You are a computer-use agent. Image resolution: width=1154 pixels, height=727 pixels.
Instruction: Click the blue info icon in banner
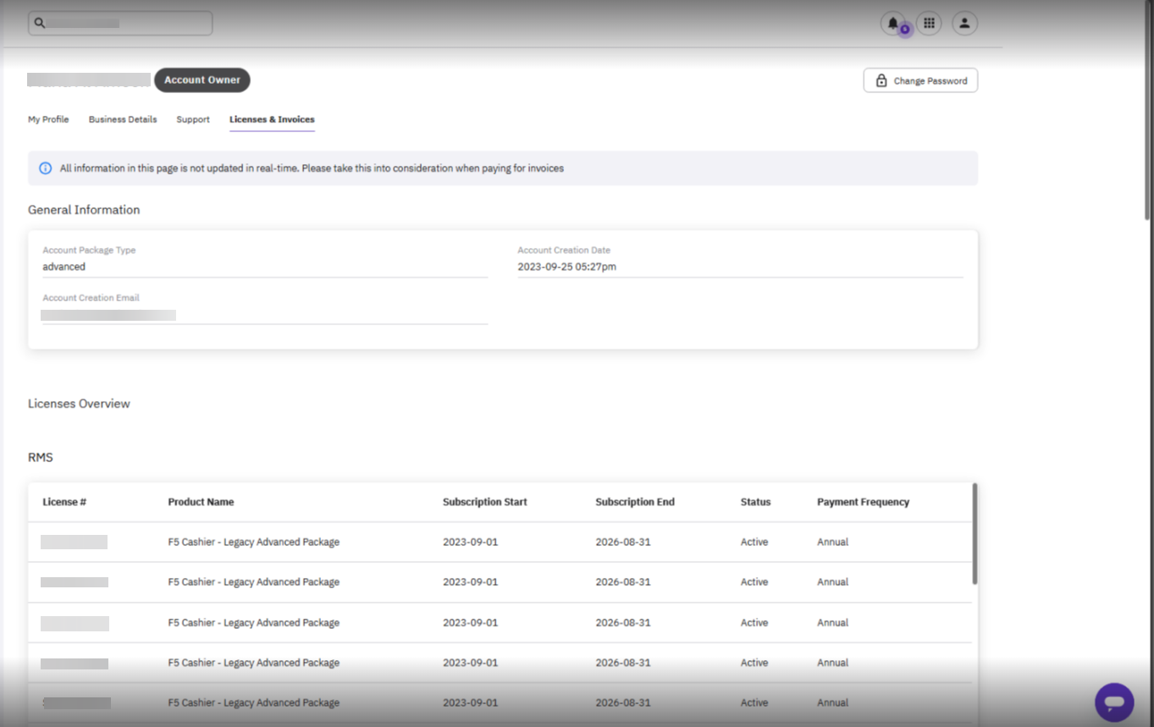click(46, 168)
